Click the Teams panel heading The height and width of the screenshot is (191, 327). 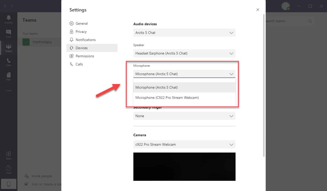tap(29, 20)
